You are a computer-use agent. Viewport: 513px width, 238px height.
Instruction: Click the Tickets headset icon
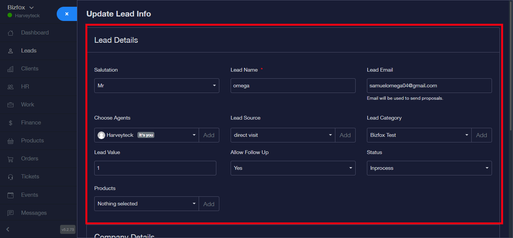[11, 177]
